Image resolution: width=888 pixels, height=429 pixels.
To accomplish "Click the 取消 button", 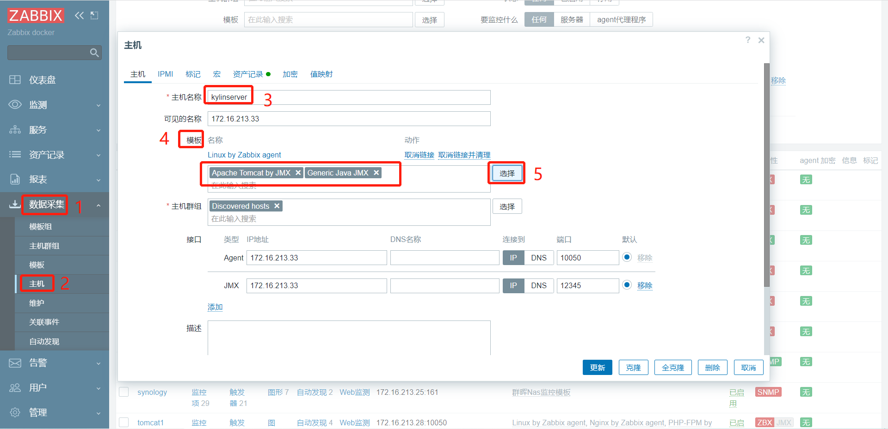I will point(749,368).
